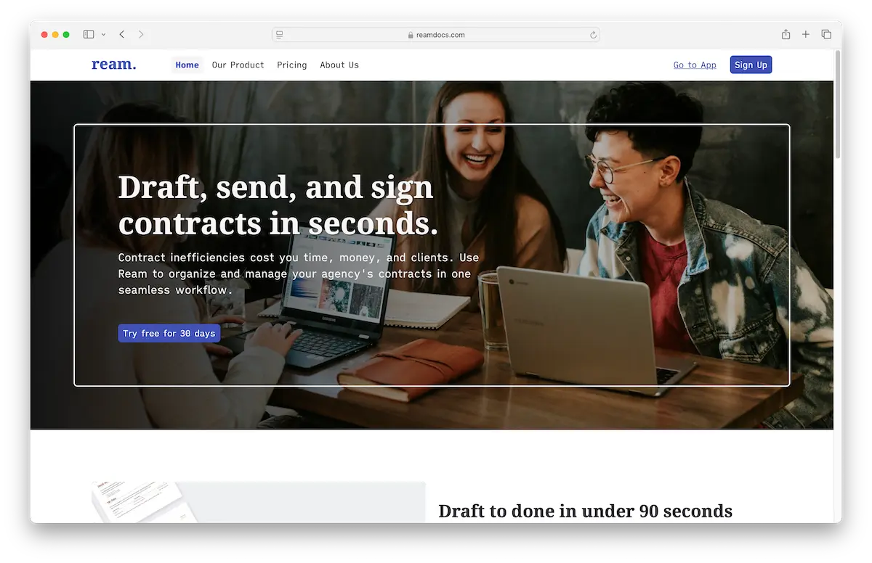Screen dimensions: 872x563
Task: Follow the Go to App link
Action: (x=695, y=65)
